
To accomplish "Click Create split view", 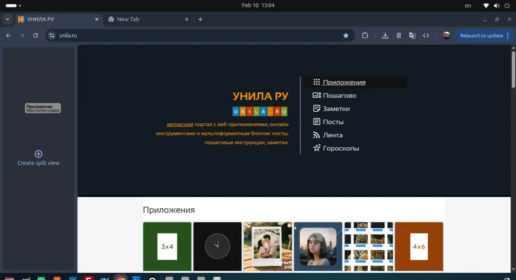I will [x=38, y=158].
